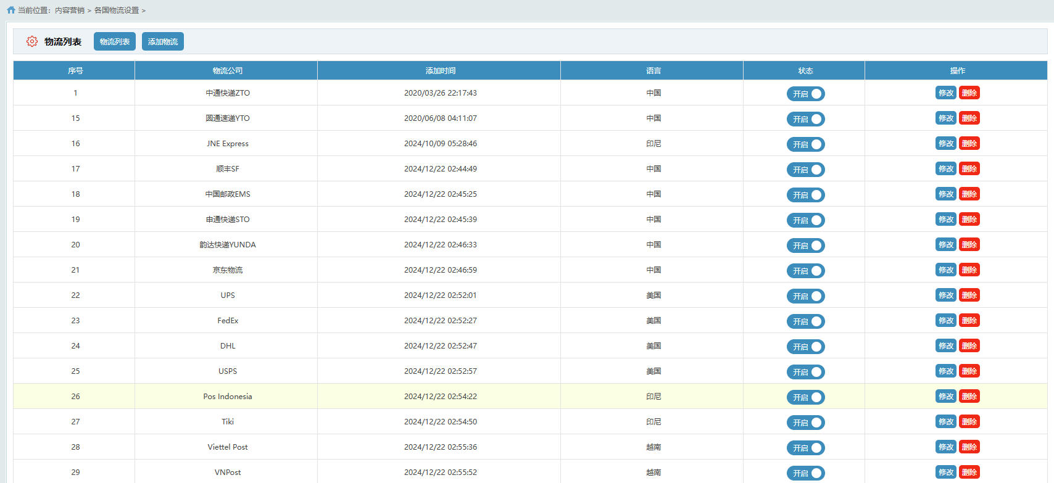
Task: Toggle the DHL status switch
Action: tap(806, 347)
